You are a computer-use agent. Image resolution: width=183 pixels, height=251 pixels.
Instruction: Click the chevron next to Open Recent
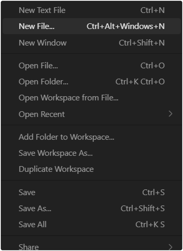[170, 114]
